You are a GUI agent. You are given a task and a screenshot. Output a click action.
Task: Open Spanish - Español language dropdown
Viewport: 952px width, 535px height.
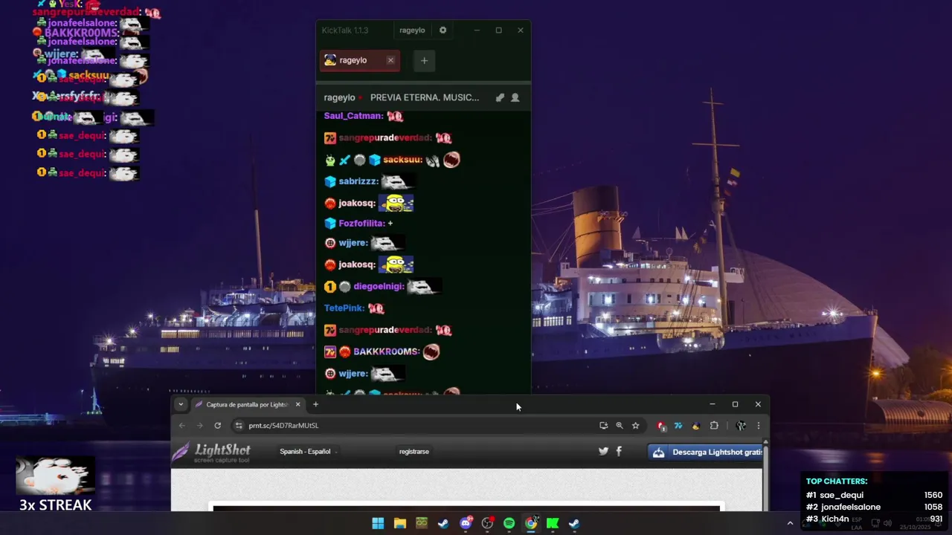pos(308,452)
